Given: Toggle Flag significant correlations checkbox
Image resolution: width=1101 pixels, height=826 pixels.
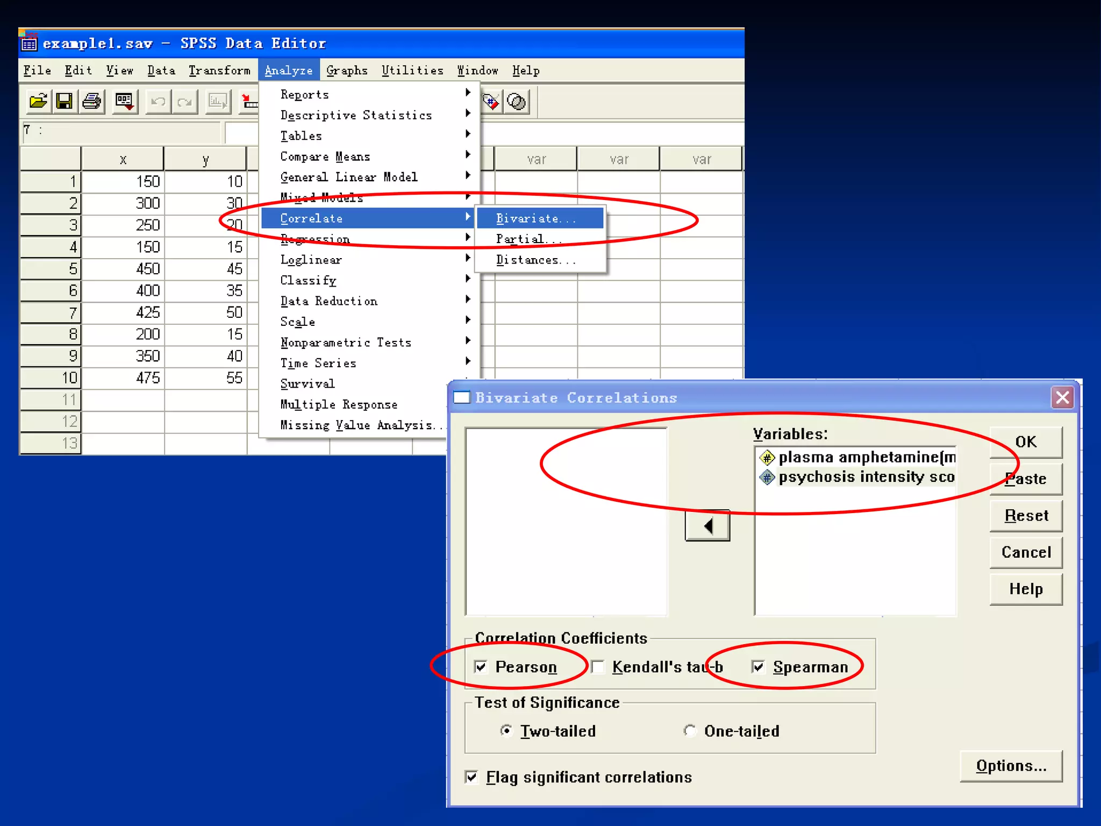Looking at the screenshot, I should pyautogui.click(x=471, y=777).
